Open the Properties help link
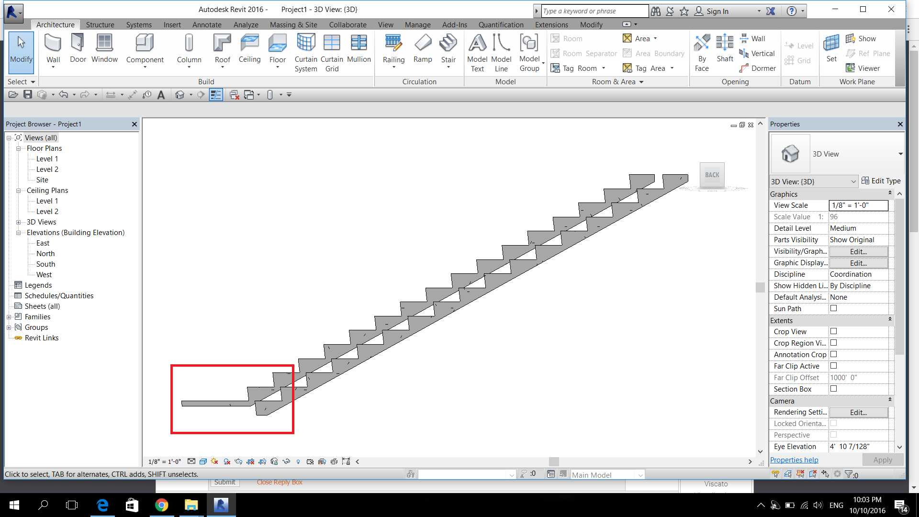 [x=794, y=460]
